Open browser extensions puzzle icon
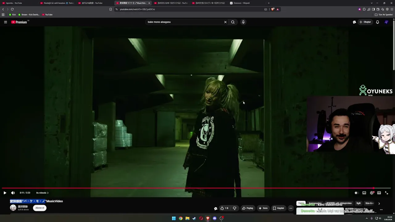 click(364, 9)
